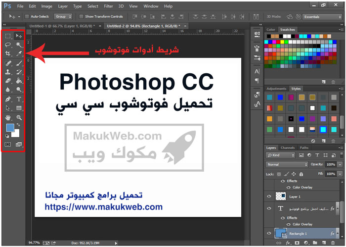The height and width of the screenshot is (247, 346).
Task: Select the Magic Wand tool
Action: pyautogui.click(x=19, y=45)
